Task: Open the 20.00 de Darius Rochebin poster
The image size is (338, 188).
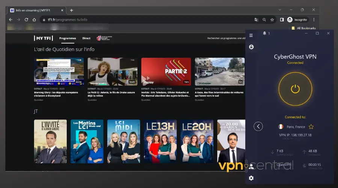Action: click(231, 141)
